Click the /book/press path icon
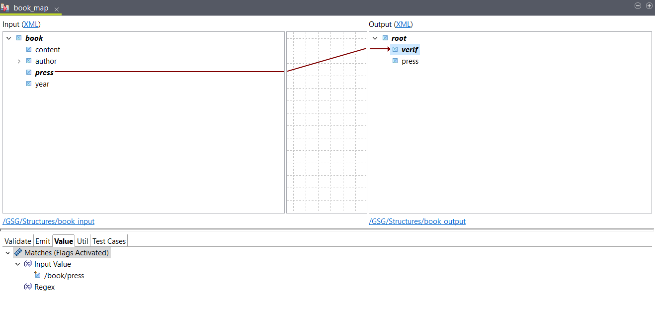Screen dimensions: 655x317 click(38, 275)
